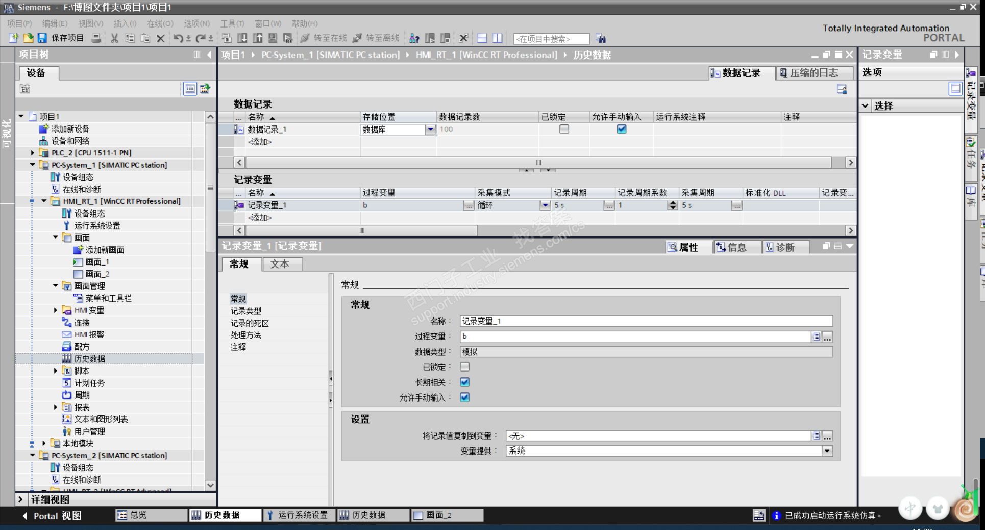
Task: Click the save project floppy disk icon
Action: tap(42, 38)
